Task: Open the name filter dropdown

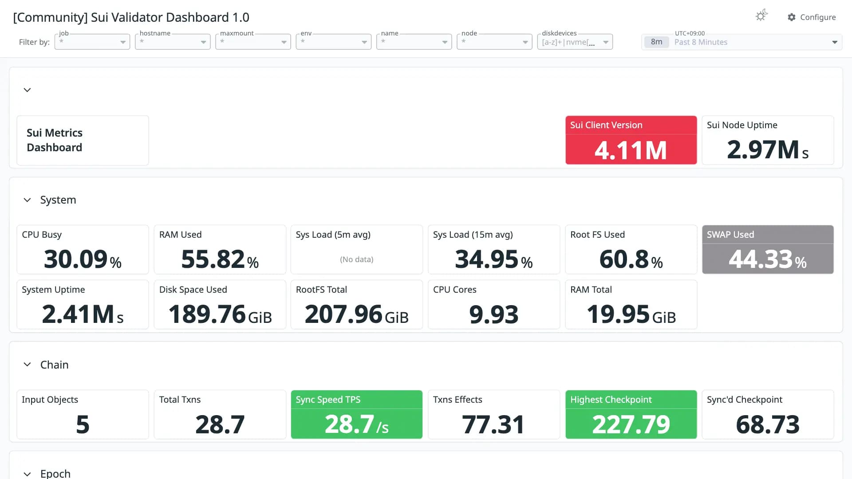Action: (x=414, y=42)
